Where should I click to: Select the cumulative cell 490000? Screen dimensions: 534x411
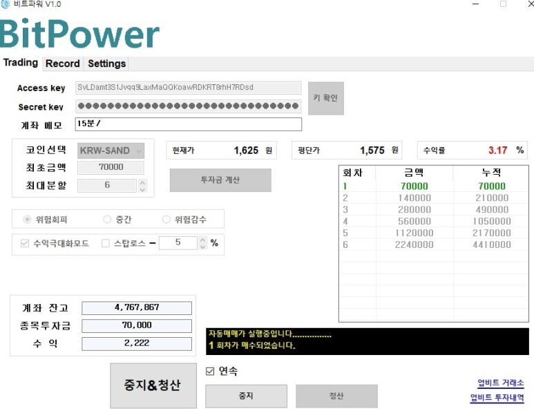tap(492, 209)
